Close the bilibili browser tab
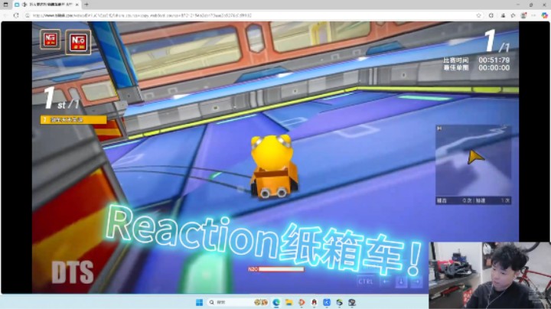This screenshot has height=309, width=551. (x=77, y=5)
